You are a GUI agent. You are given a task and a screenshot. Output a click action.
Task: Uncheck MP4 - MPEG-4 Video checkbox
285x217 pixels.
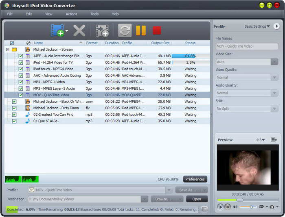click(x=21, y=82)
